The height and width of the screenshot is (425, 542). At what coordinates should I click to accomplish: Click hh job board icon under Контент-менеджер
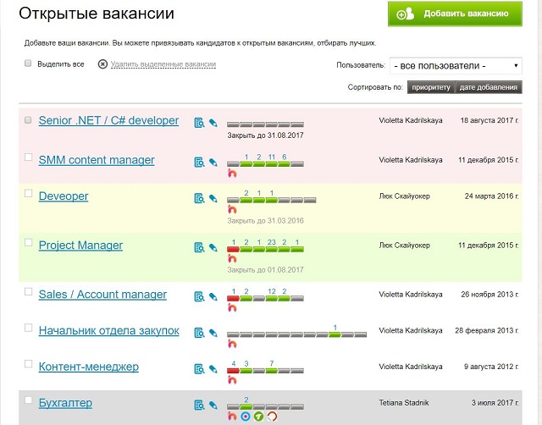click(x=233, y=381)
